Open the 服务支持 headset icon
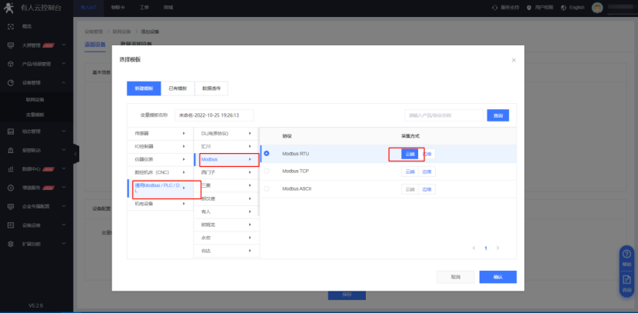638x313 pixels. click(x=494, y=7)
